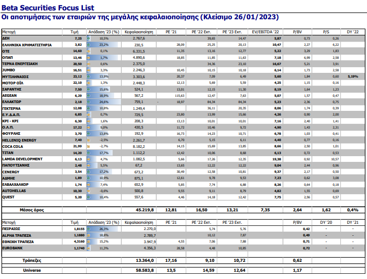Viewport: 367px width, 279px height.
Task: Click the ΤΕΡΝΑ ΕΝΕΡΓΕΙΑΚΗ stock name
Action: click(x=21, y=62)
